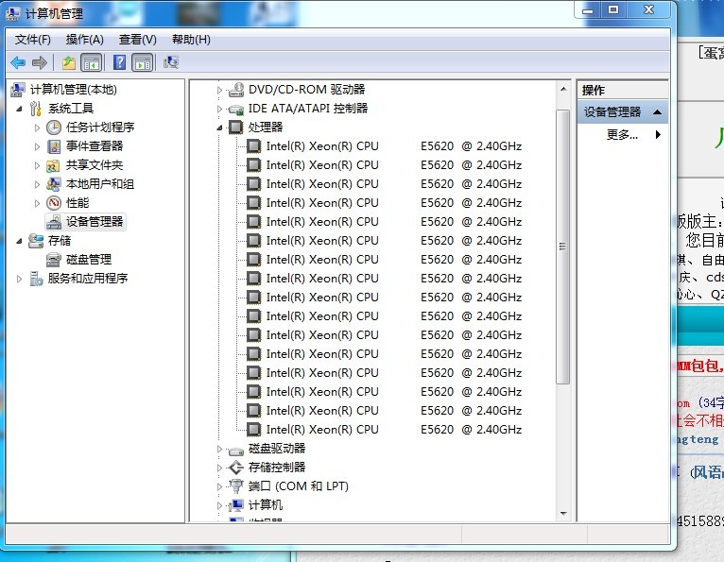Expand the IDE ATA/ATAPI 控制器 category
The width and height of the screenshot is (724, 562).
[x=219, y=109]
